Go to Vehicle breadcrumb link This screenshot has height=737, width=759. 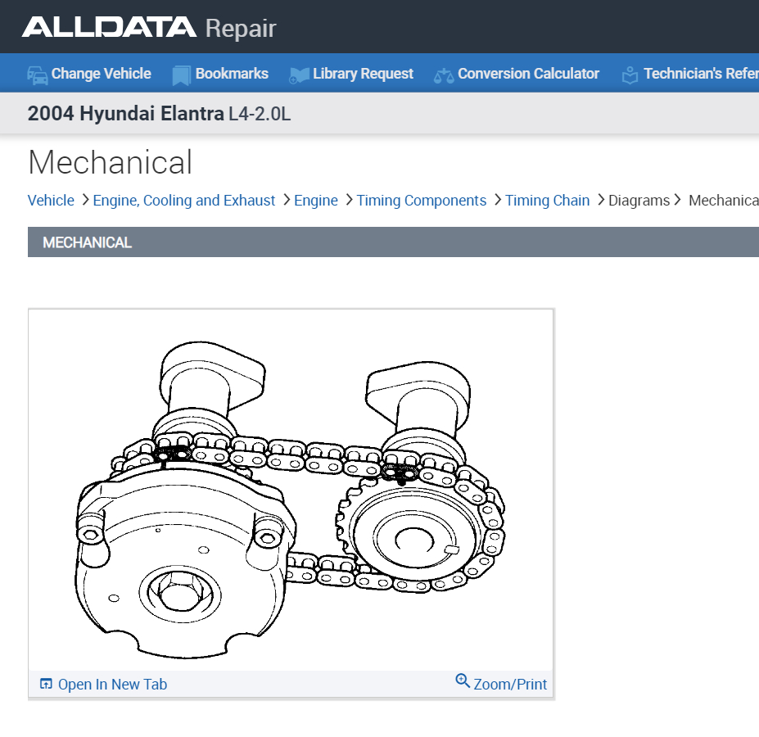tap(51, 201)
